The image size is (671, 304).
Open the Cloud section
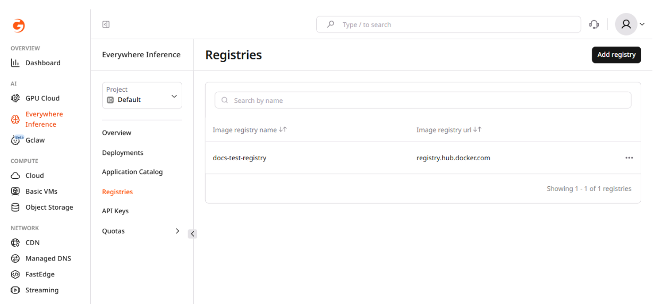(x=35, y=176)
